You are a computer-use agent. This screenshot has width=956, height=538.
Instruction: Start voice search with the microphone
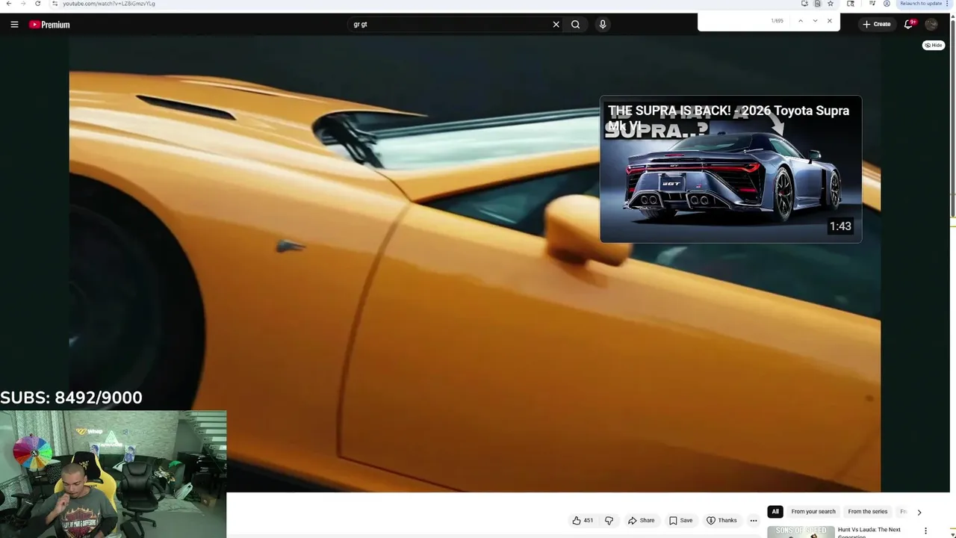603,25
